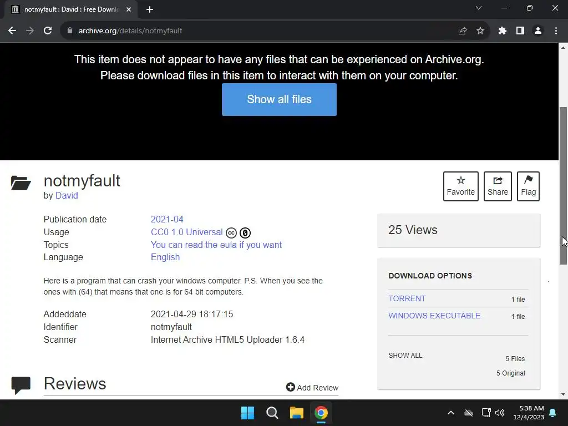Download the TORRENT option

[x=407, y=298]
